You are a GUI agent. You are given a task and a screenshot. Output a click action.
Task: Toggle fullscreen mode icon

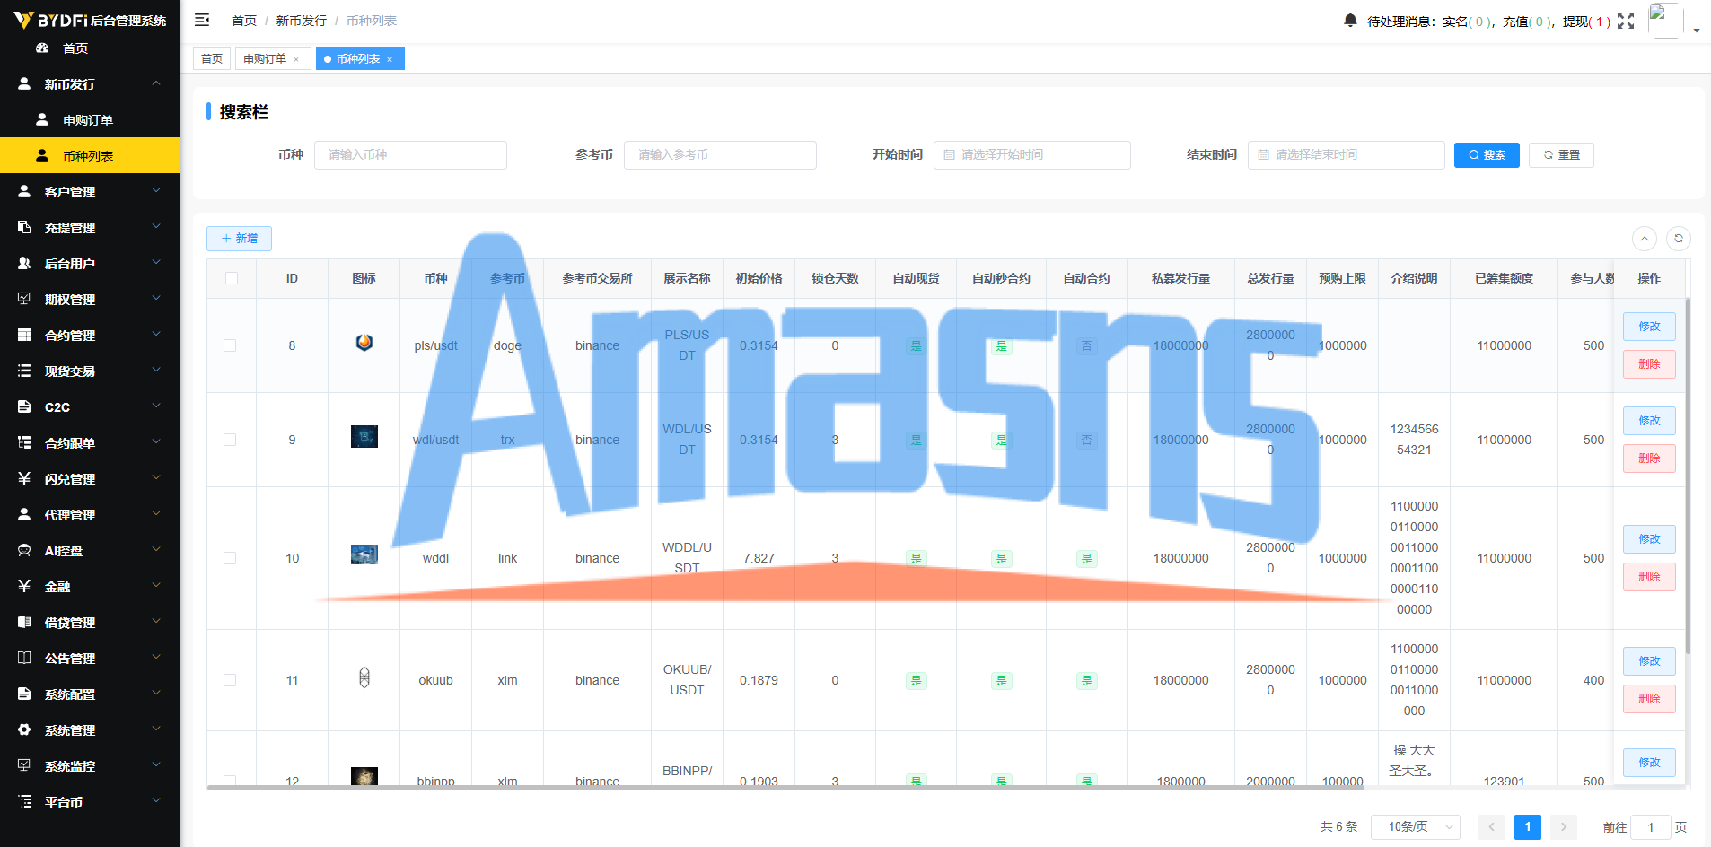click(1626, 21)
